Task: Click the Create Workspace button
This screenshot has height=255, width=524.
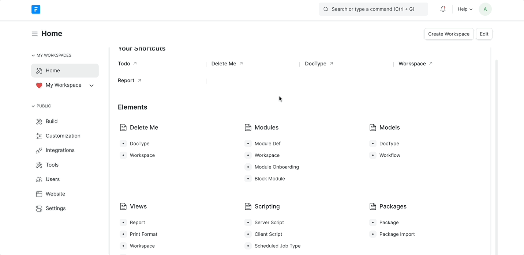Action: point(449,34)
